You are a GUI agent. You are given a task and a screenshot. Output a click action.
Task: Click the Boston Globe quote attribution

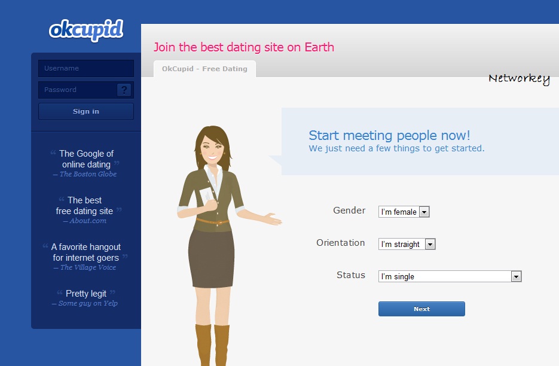pos(85,174)
